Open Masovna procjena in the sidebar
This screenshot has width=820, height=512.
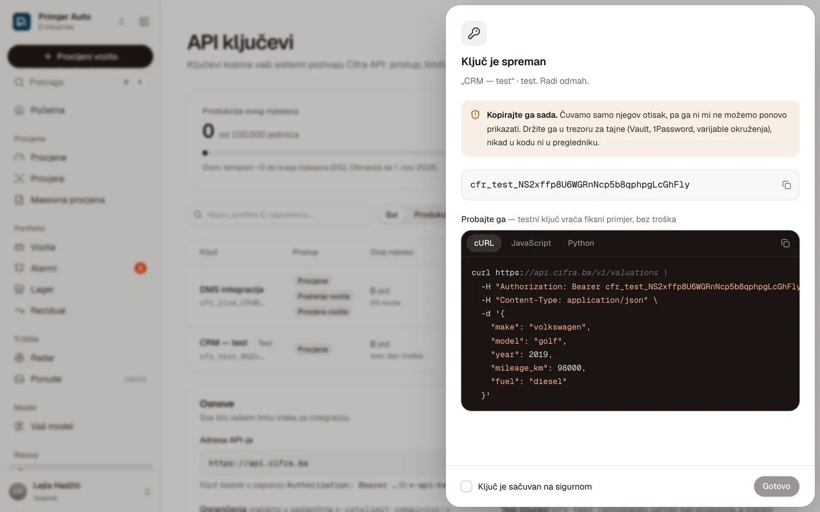point(80,200)
